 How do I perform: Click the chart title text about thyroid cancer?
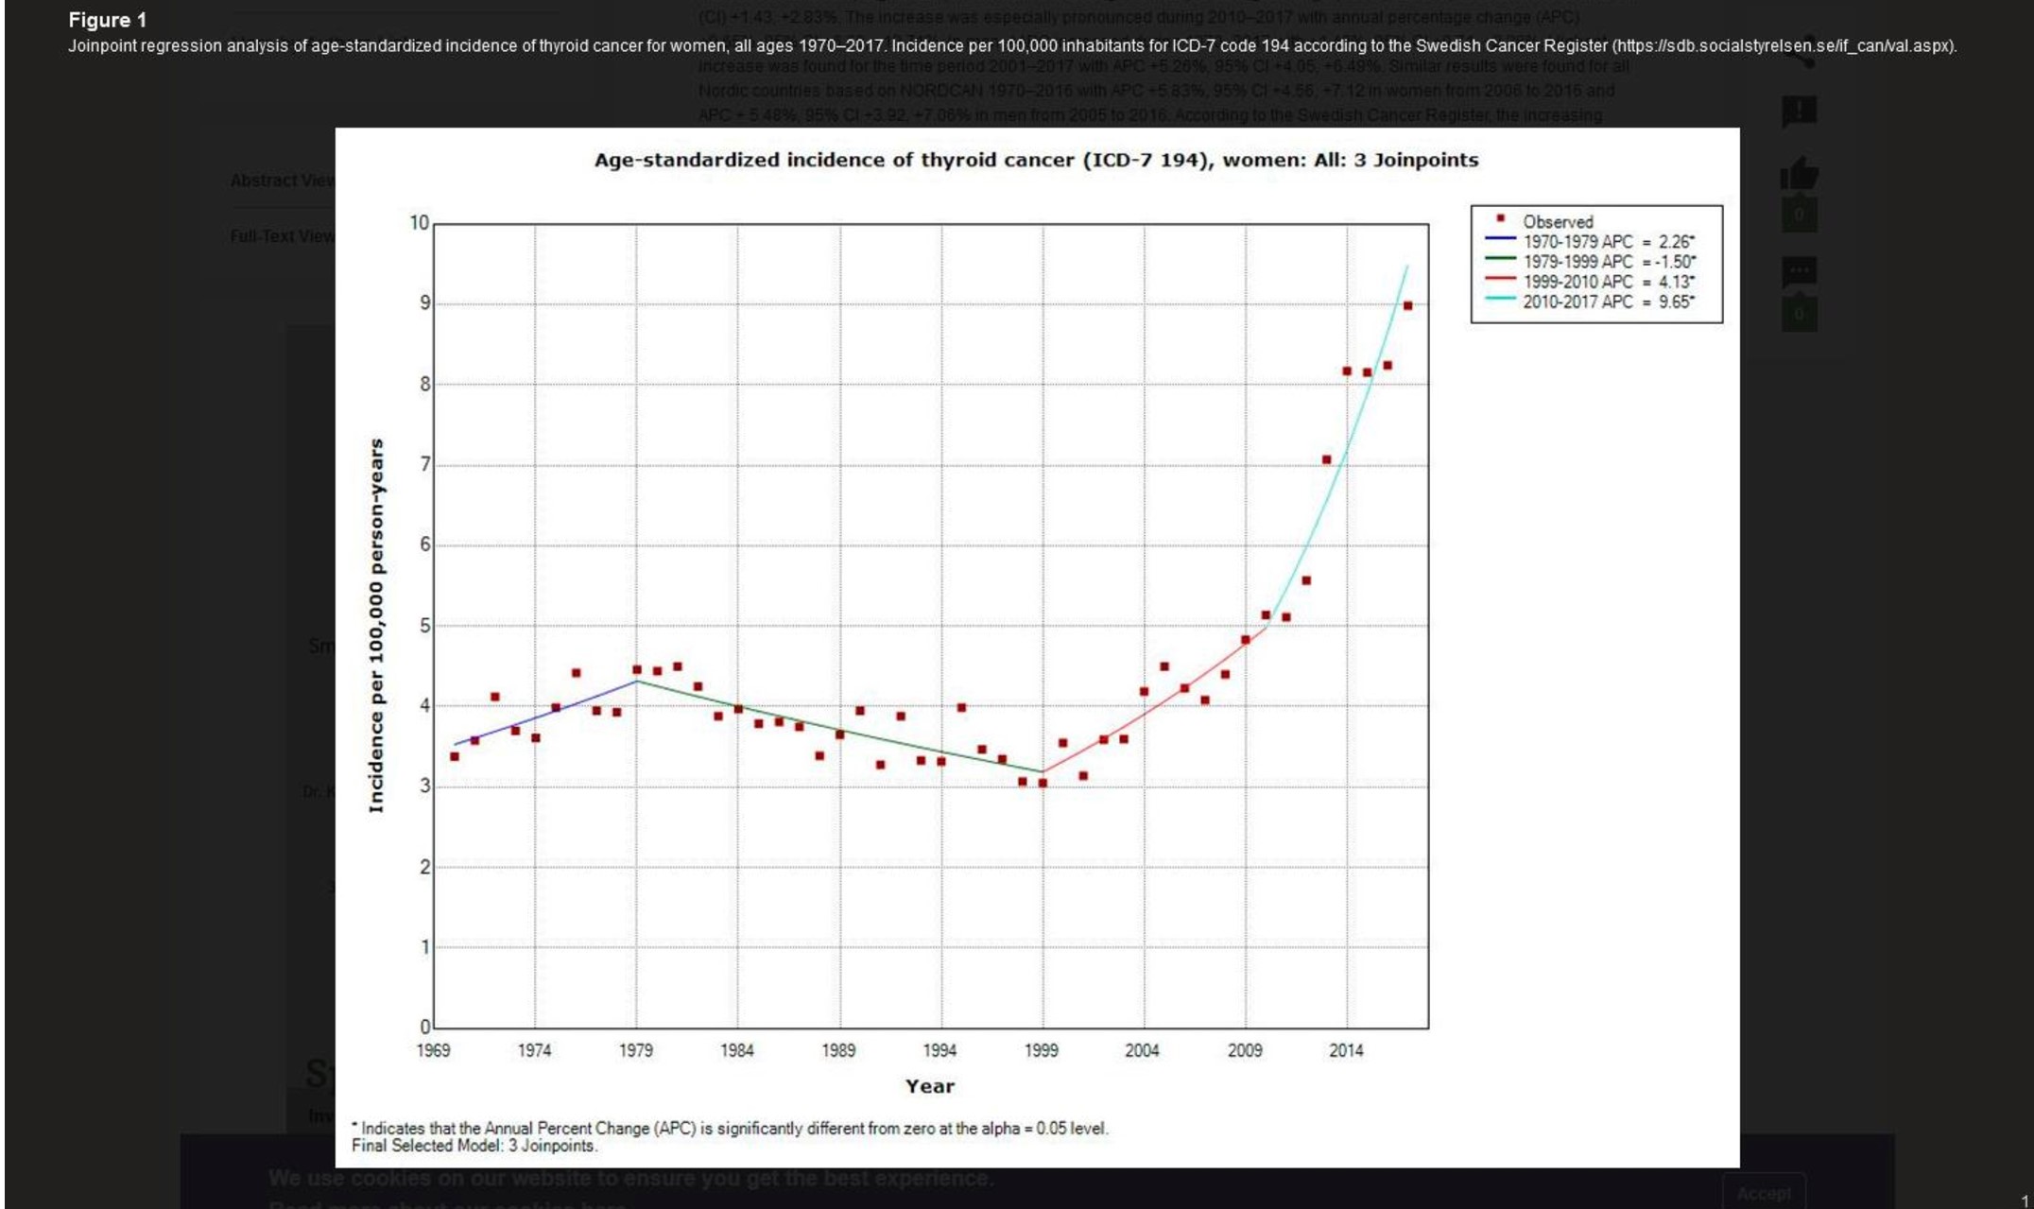(1036, 160)
